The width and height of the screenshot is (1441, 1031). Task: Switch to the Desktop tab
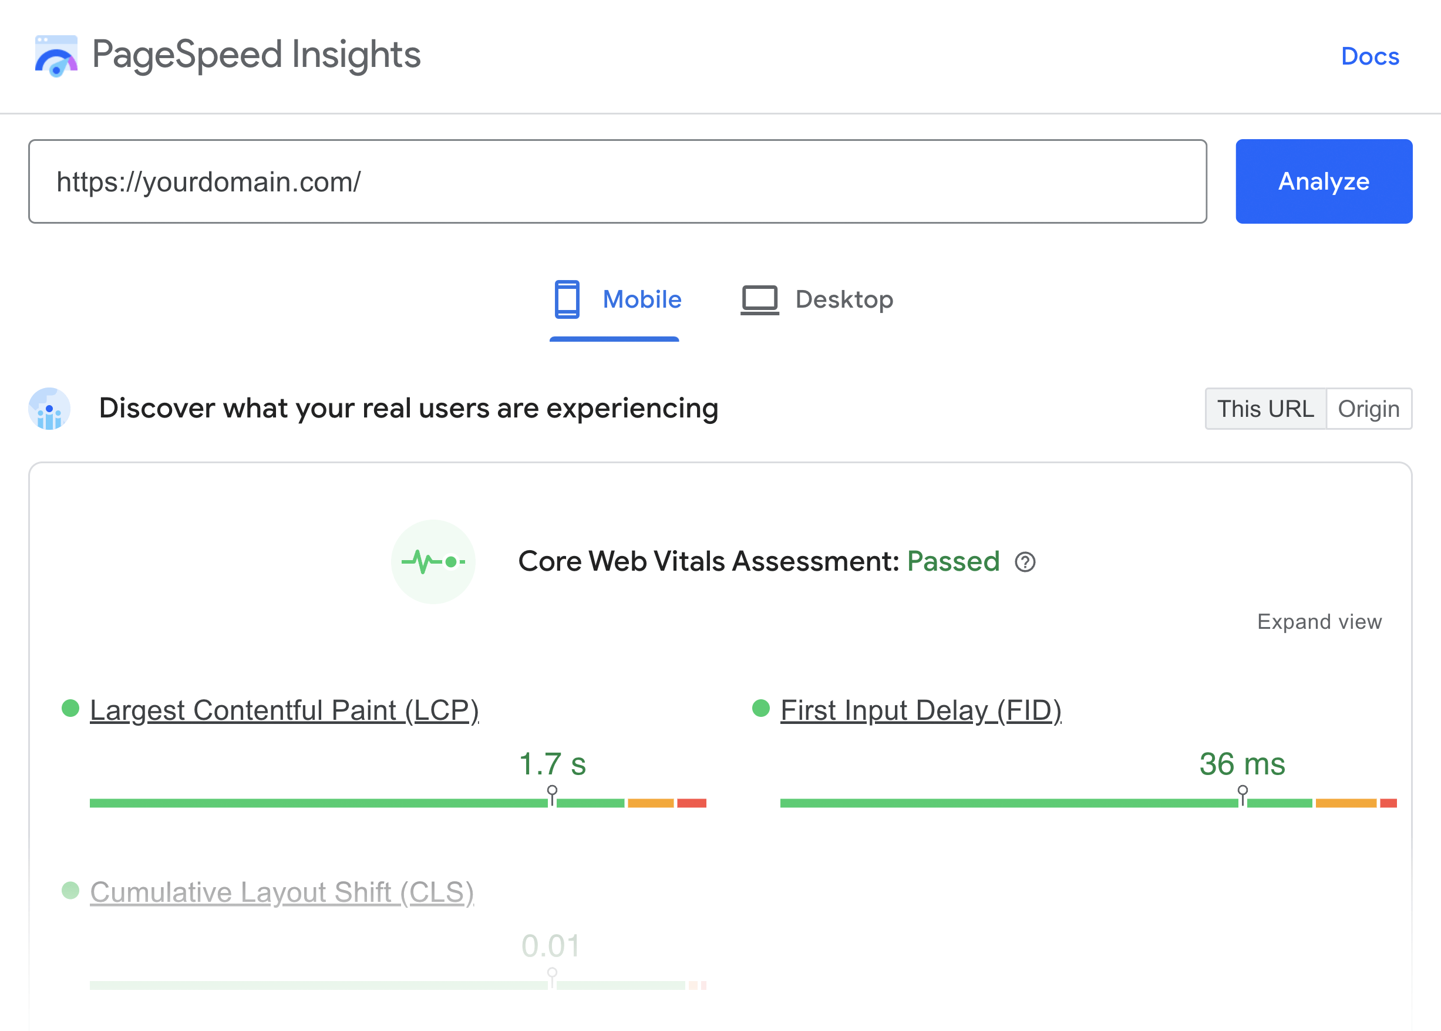tap(844, 299)
